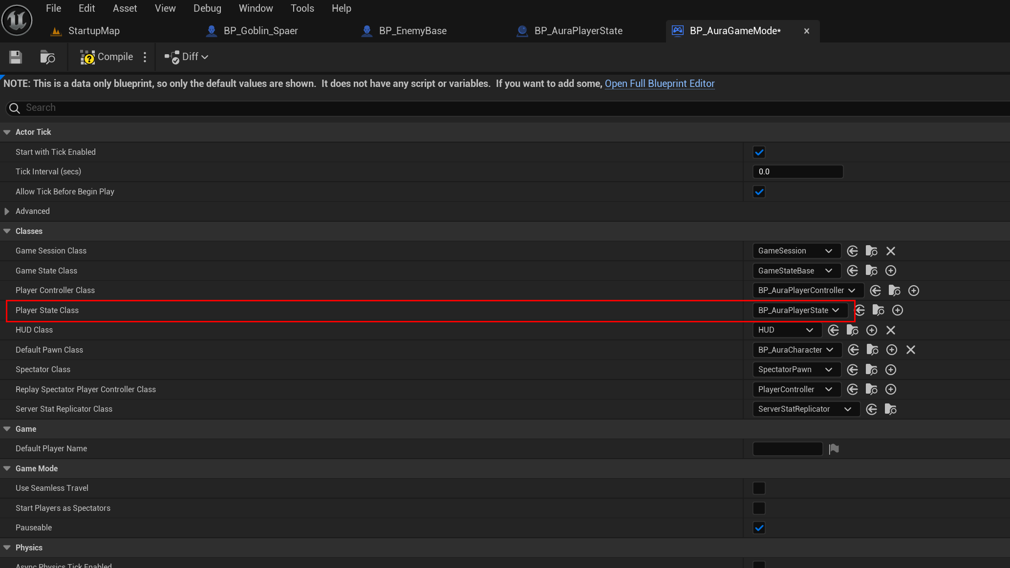Enable Use Seamless Travel checkbox

(x=759, y=488)
